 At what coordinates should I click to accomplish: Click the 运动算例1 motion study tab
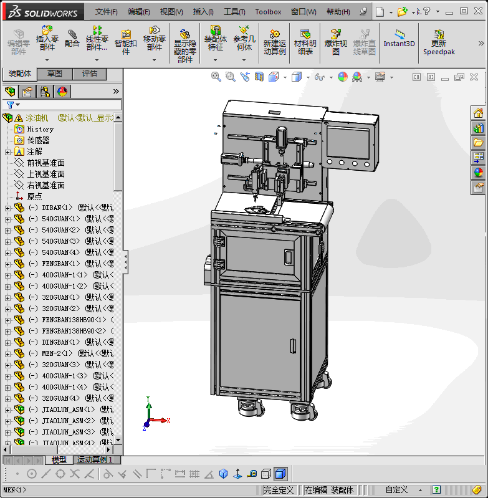pos(95,460)
